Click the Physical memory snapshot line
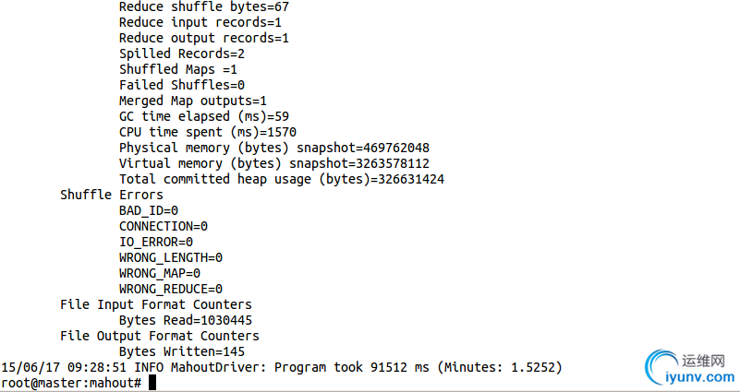 [274, 148]
